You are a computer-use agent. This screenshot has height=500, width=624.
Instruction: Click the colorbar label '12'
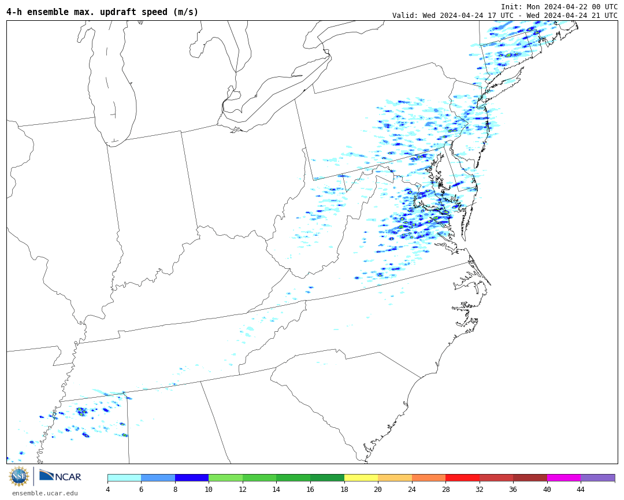click(243, 489)
